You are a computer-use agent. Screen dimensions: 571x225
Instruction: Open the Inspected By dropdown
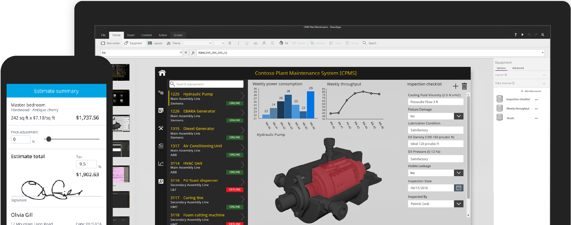[x=459, y=204]
